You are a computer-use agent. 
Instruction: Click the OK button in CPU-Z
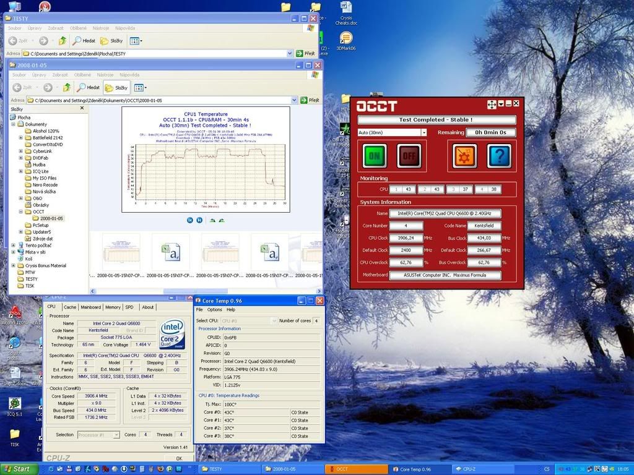179,458
